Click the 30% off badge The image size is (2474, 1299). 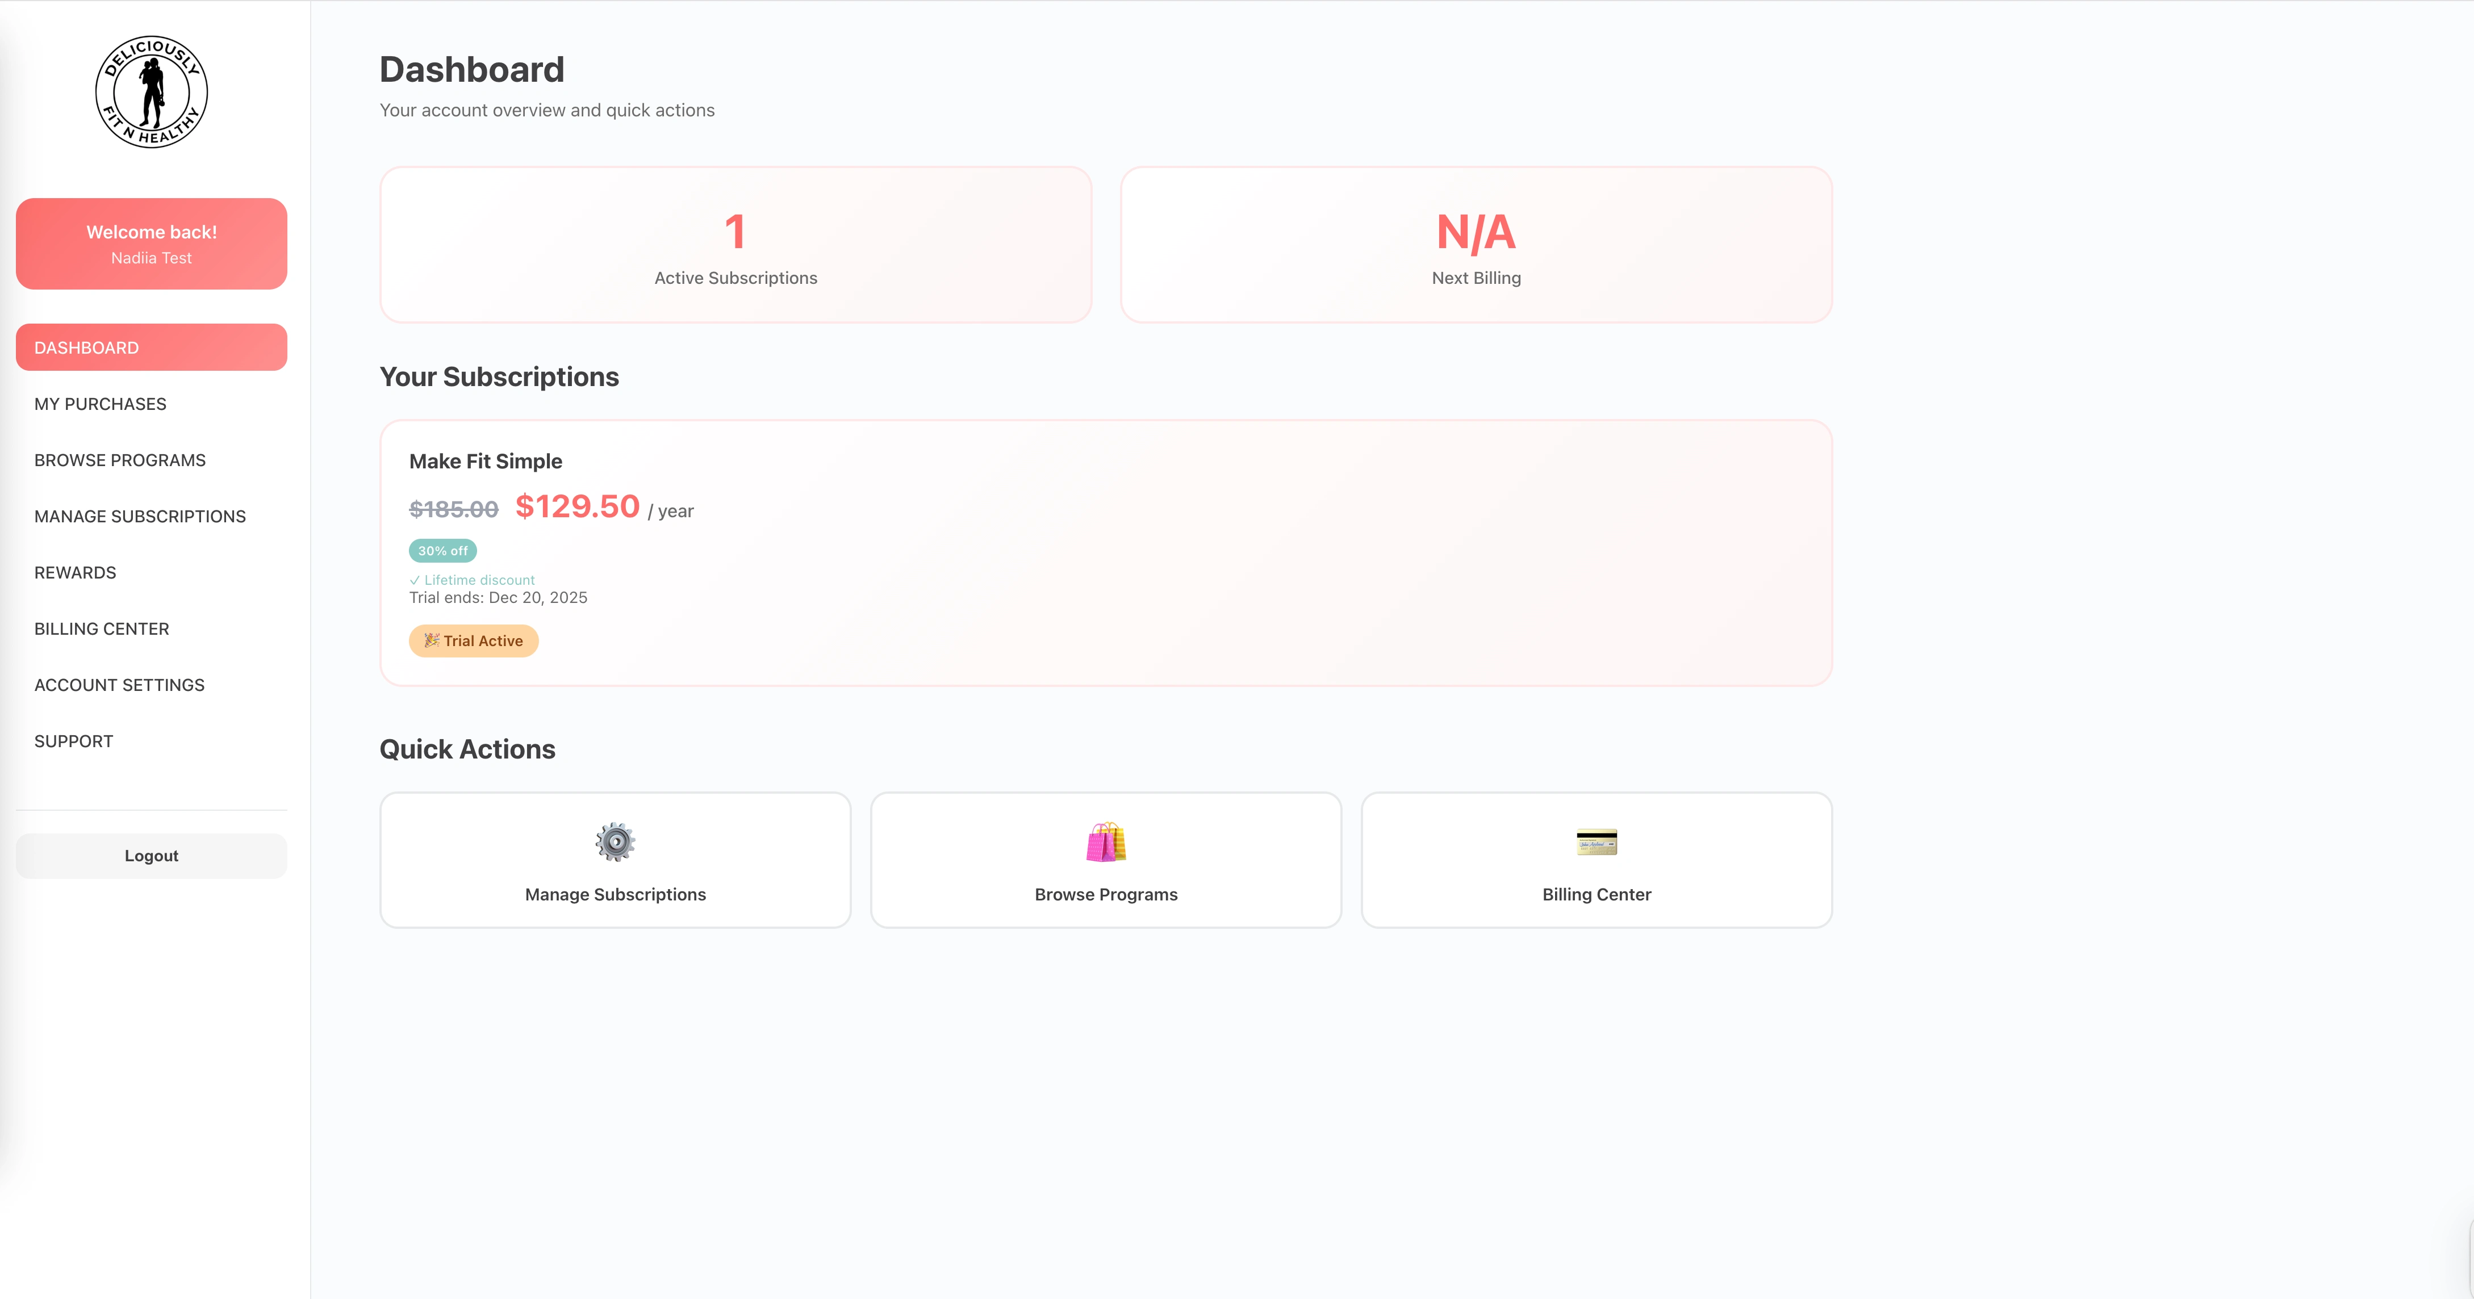pos(443,550)
